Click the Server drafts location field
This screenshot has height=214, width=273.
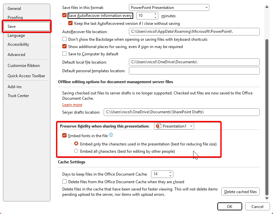pos(182,112)
